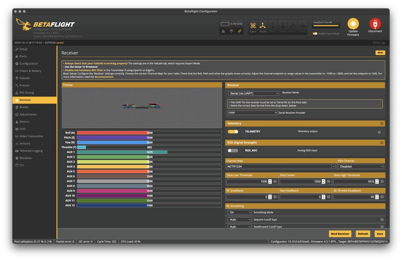The height and width of the screenshot is (260, 402).
Task: Click the failsafe parachute icon
Action: 231,31
